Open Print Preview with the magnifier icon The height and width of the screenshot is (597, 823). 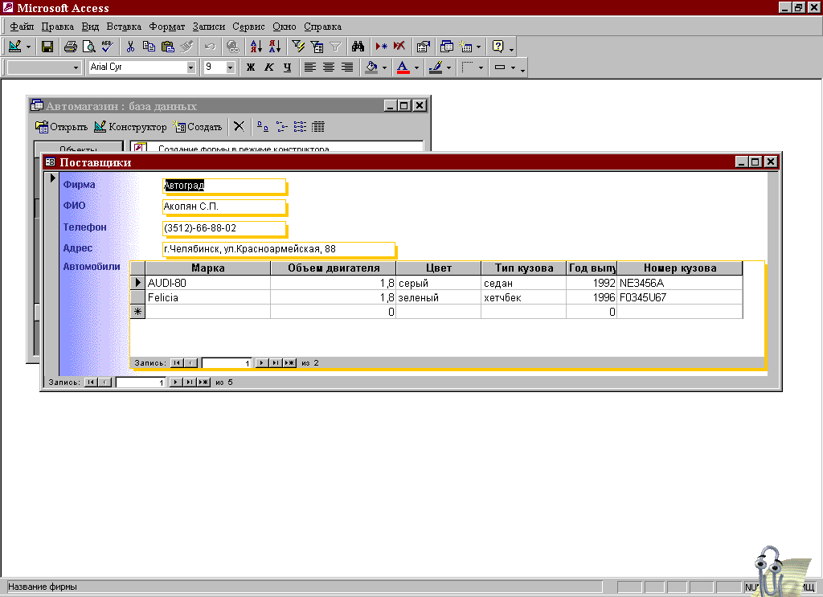[x=88, y=47]
